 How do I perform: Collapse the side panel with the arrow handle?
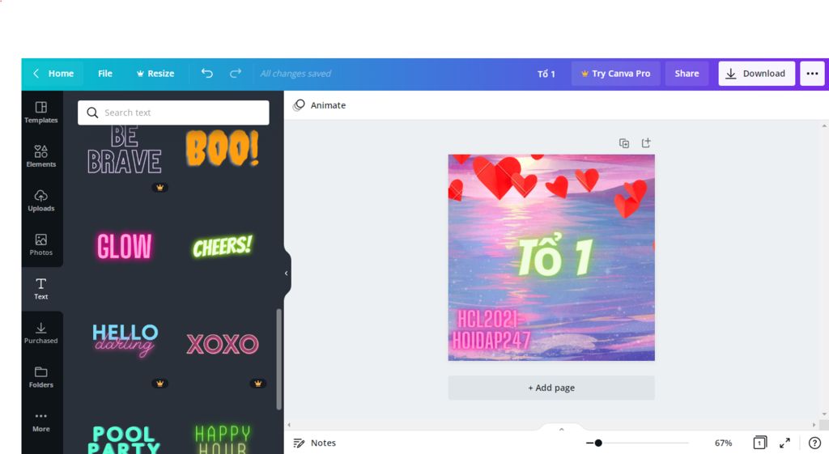click(286, 274)
